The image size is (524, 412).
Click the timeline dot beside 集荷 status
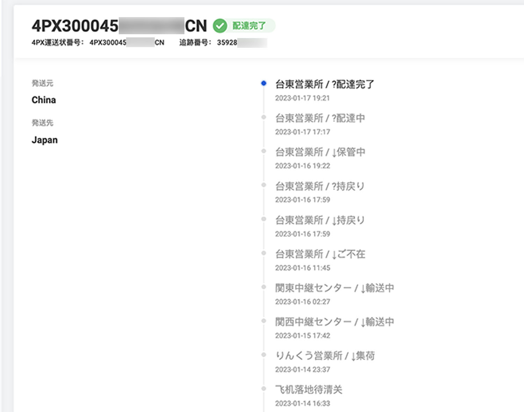264,355
